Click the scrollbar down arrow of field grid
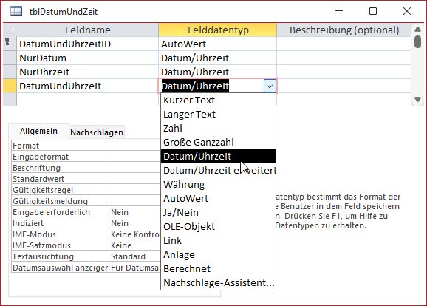Viewport: 427px width, 306px height. (417, 100)
